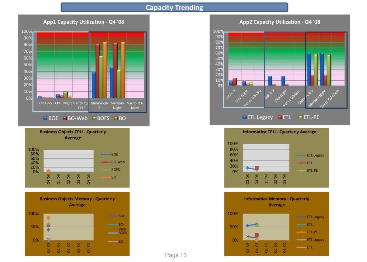Click the green BOFS bar in App1 CPU Night group
This screenshot has height=262, width=367.
66,95
